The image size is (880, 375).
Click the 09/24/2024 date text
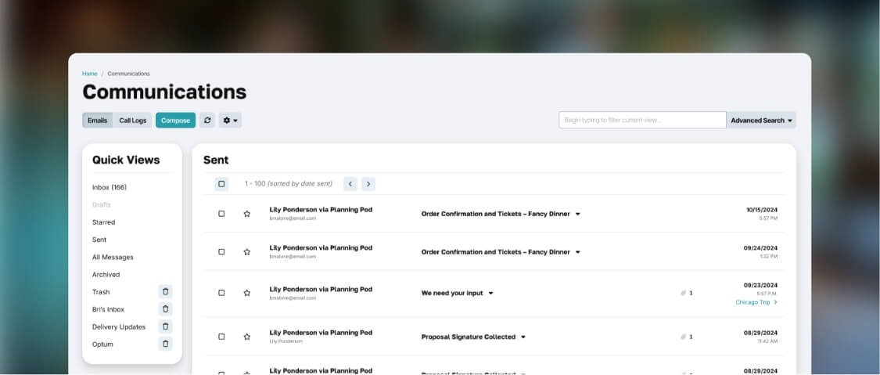[760, 247]
